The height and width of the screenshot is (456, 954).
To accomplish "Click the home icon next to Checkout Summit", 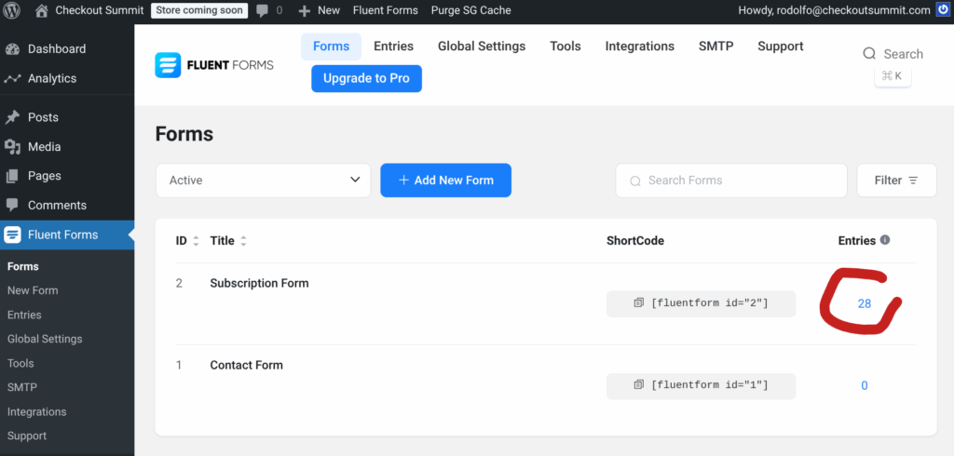I will point(42,10).
